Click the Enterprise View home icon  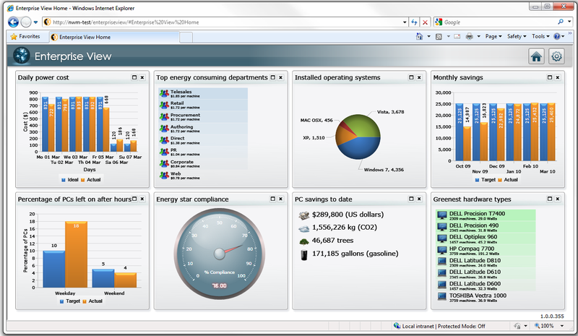(x=536, y=56)
